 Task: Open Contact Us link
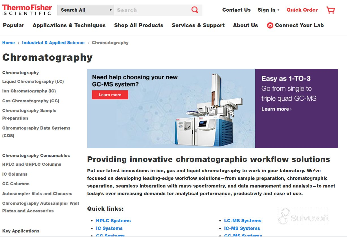click(236, 10)
